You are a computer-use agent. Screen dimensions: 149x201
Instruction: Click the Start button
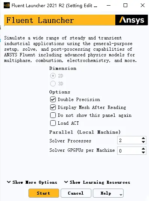[x=44, y=193]
